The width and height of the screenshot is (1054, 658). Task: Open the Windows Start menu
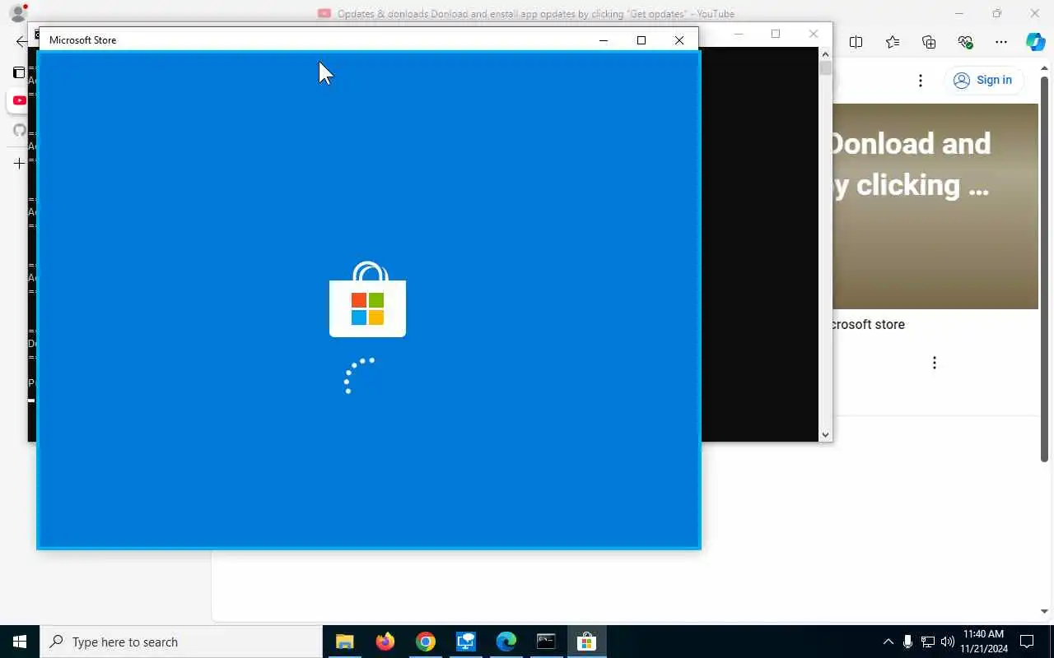pyautogui.click(x=20, y=642)
